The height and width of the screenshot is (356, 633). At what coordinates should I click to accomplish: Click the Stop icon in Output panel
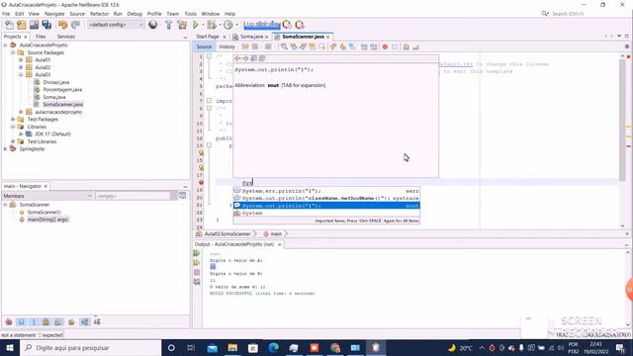point(197,273)
